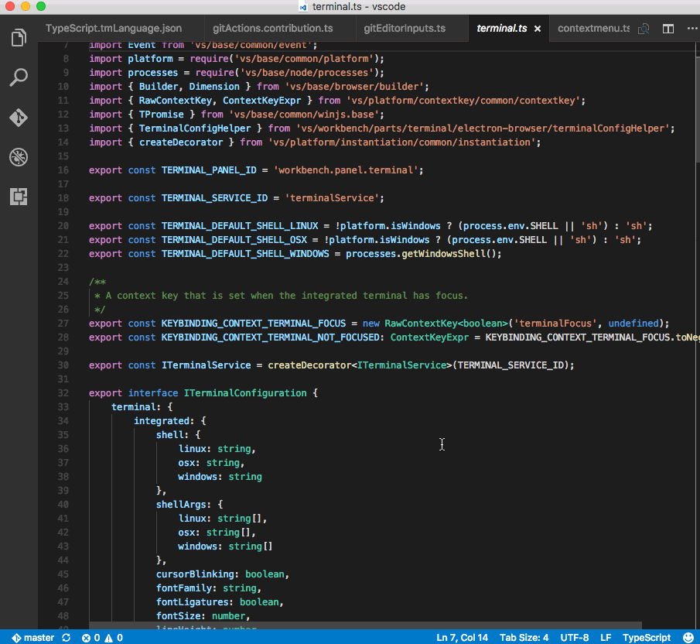Switch to the gitActions.contribution.ts tab
Viewport: 700px width, 644px height.
click(275, 27)
